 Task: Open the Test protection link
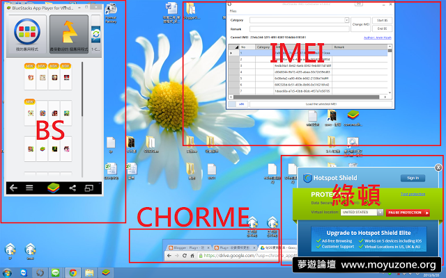point(413,194)
